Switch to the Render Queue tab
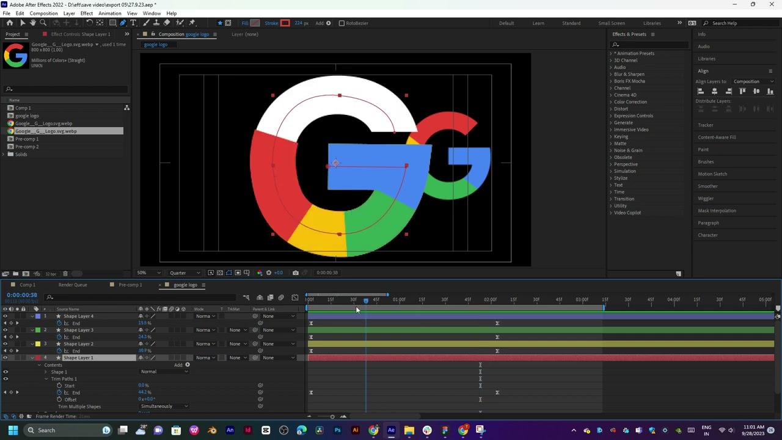The image size is (782, 440). click(x=73, y=285)
